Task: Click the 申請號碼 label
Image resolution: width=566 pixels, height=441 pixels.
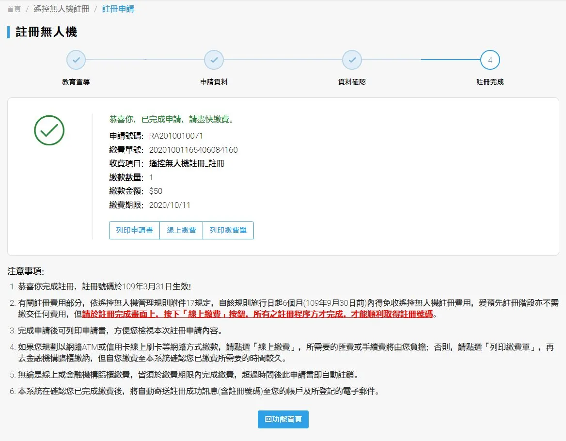Action: click(126, 136)
